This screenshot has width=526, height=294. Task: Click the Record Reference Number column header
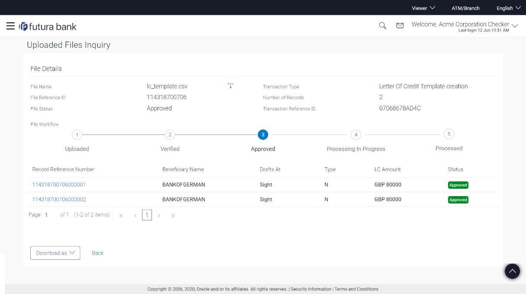[63, 169]
